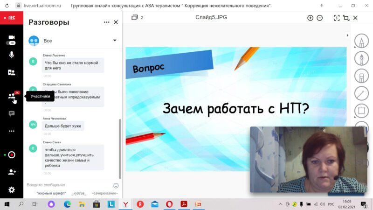Viewport: 373px width, 210px height.
Task: Click the crop/resize slide window icon
Action: [346, 18]
